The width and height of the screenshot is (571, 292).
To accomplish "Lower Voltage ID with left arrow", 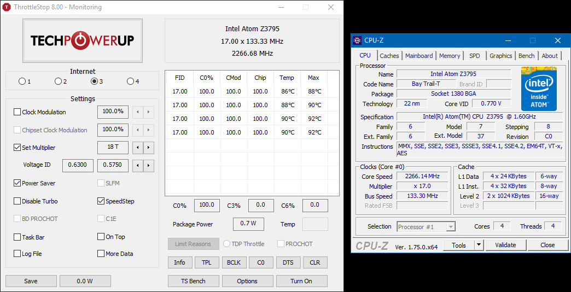I will [x=138, y=166].
